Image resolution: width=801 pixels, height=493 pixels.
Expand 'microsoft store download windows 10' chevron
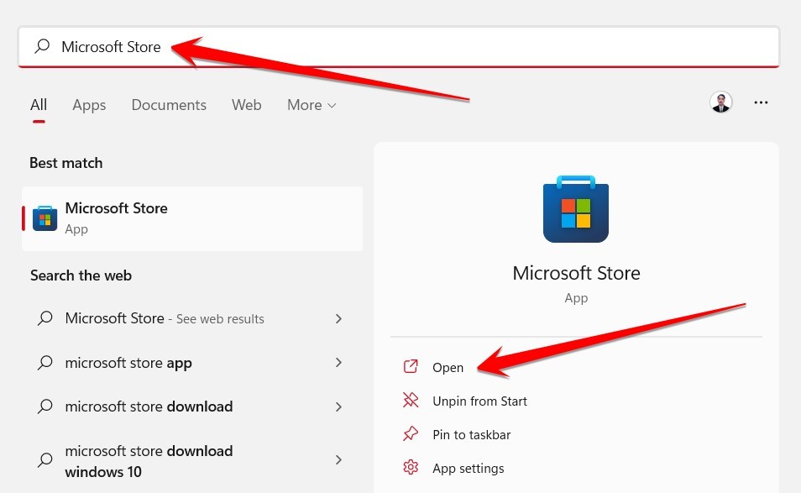(338, 459)
